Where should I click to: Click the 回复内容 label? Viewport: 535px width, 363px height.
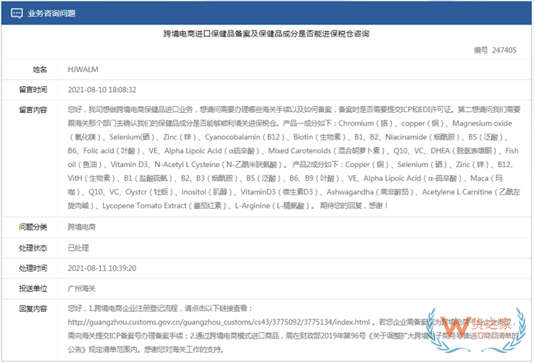click(x=33, y=309)
